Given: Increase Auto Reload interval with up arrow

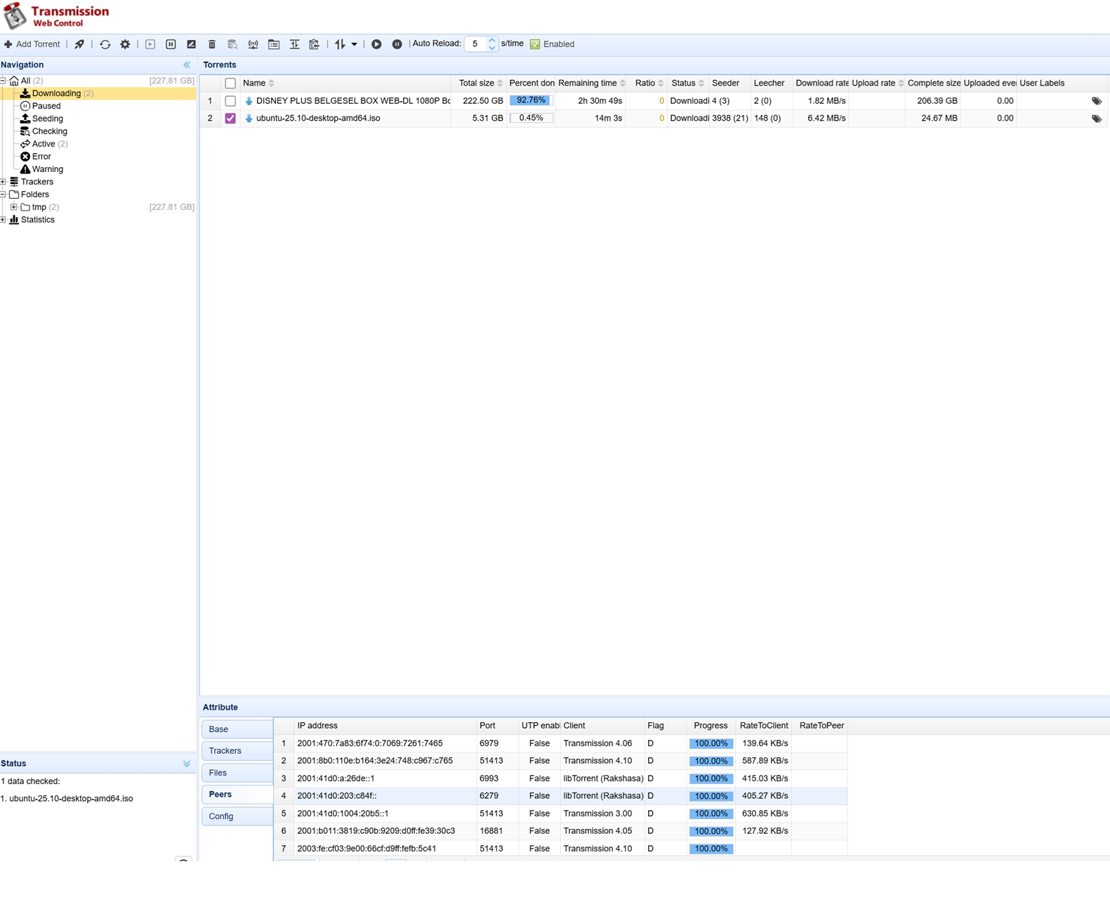Looking at the screenshot, I should coord(492,41).
